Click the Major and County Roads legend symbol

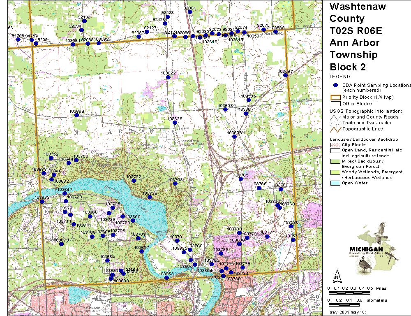[x=335, y=117]
